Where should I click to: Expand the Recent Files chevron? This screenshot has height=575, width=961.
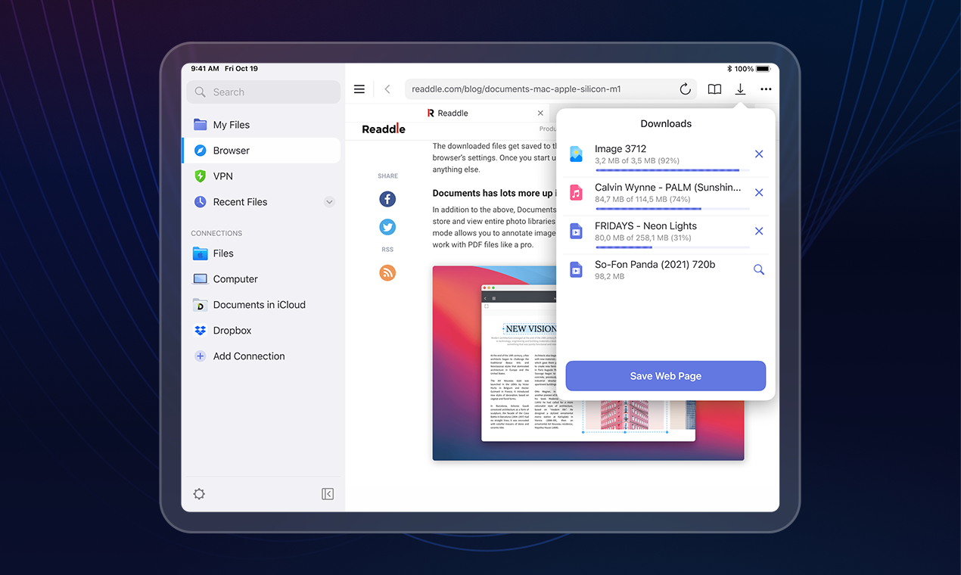[x=329, y=202]
